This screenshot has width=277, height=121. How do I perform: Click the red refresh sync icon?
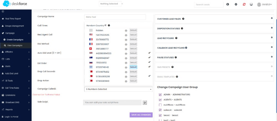pos(244,4)
